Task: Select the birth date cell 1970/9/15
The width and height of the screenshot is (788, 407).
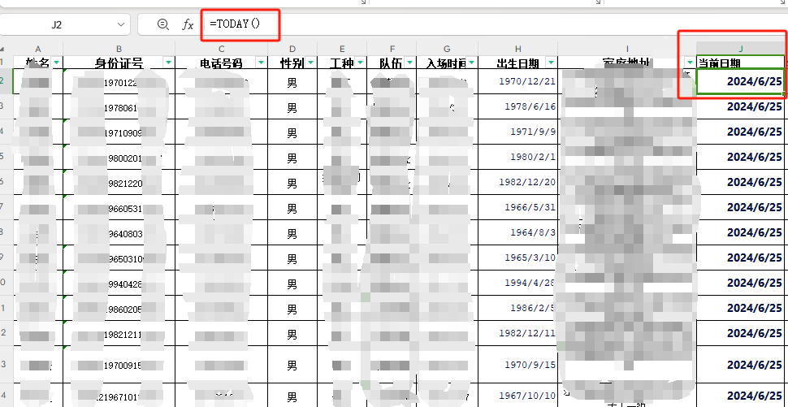Action: pyautogui.click(x=518, y=364)
